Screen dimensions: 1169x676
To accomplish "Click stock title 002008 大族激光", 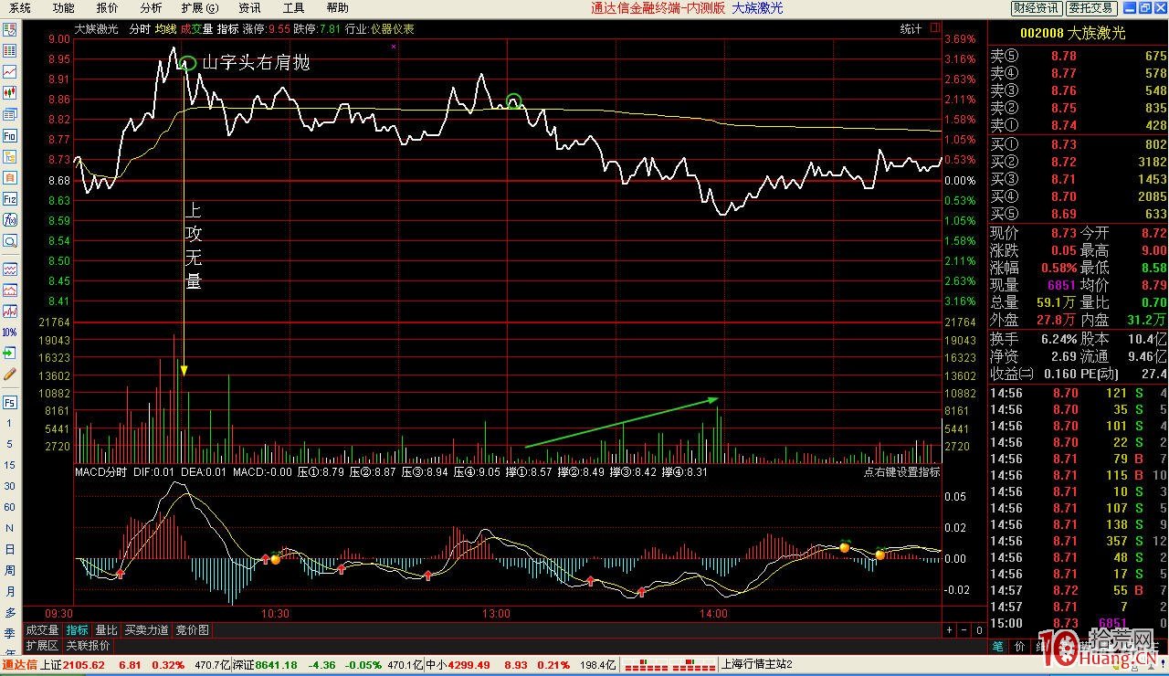I will click(1072, 33).
